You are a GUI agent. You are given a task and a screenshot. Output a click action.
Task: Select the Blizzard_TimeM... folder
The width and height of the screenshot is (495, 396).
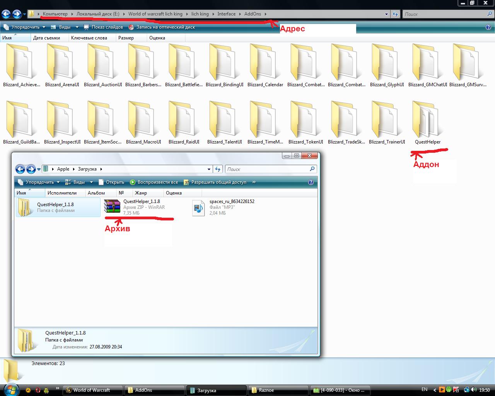[x=265, y=123]
